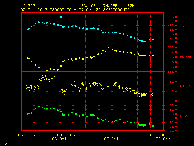Screen dimensions: 194x146
Task: Click the Pre (mb) axis label
Action: (x=185, y=57)
